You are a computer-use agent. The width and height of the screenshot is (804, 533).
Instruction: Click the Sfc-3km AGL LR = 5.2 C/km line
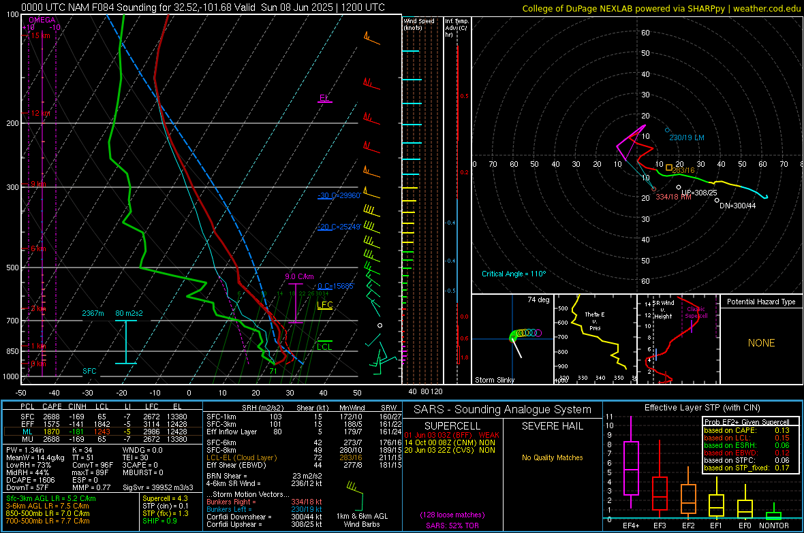point(51,498)
